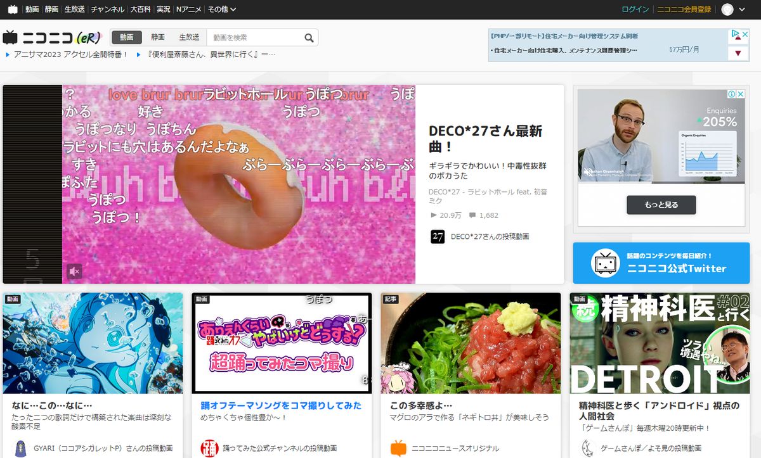
Task: Click the search magnifier icon
Action: tap(309, 38)
